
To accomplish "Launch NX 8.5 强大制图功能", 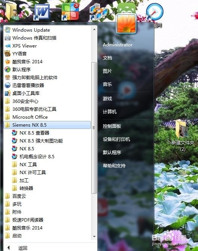I will click(37, 141).
